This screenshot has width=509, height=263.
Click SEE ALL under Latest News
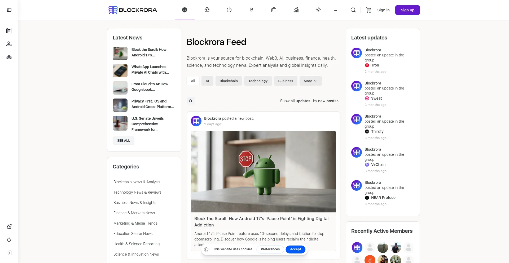pos(124,141)
